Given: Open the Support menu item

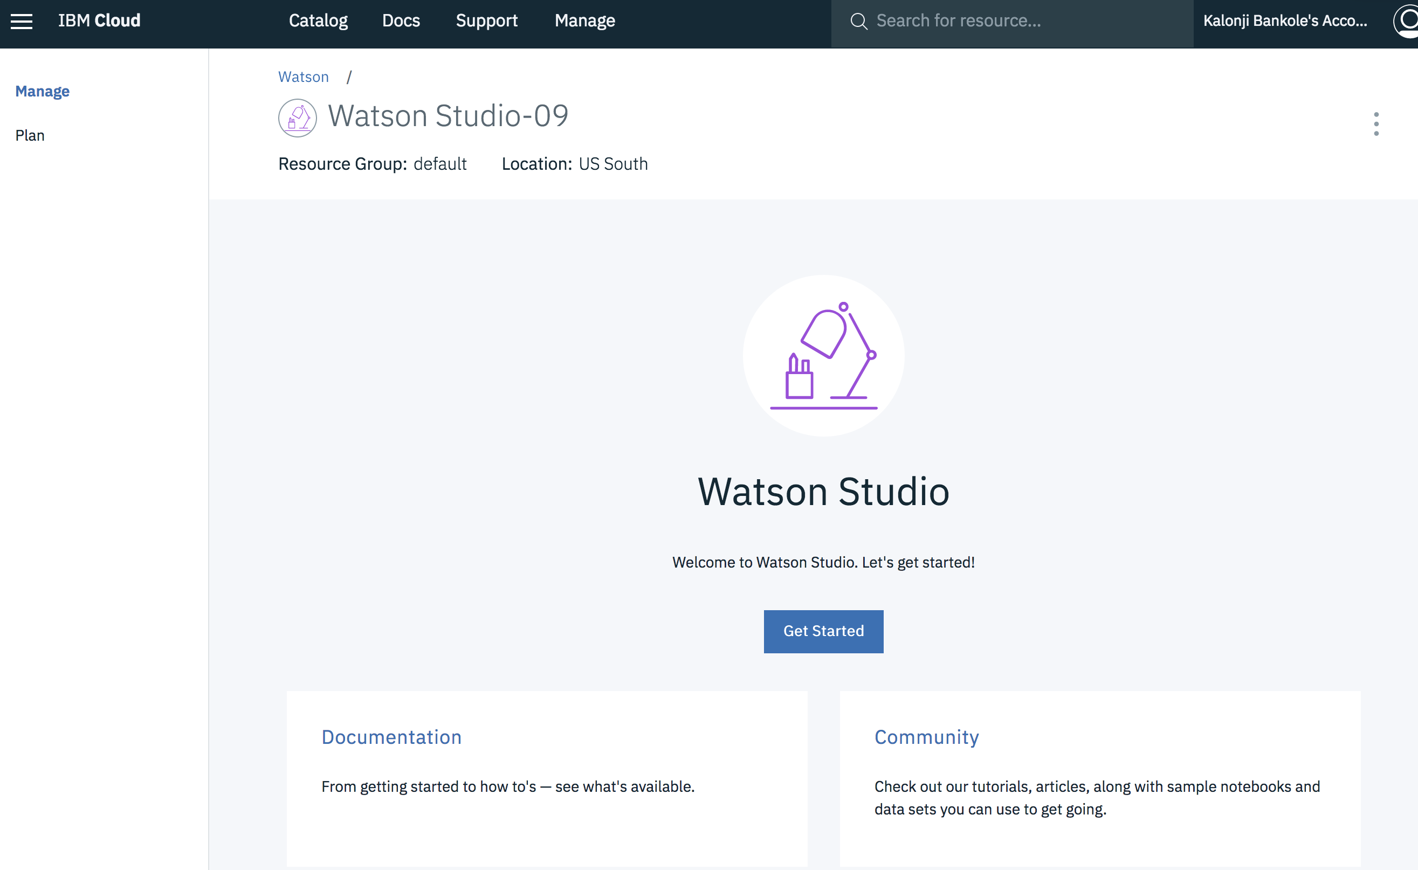Looking at the screenshot, I should click(x=486, y=20).
